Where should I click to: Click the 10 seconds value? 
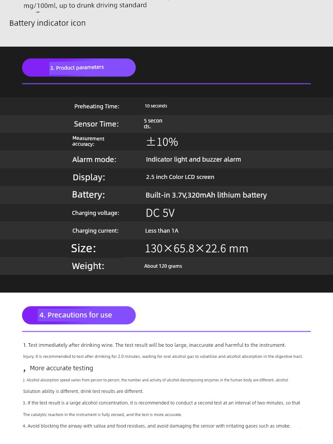156,106
